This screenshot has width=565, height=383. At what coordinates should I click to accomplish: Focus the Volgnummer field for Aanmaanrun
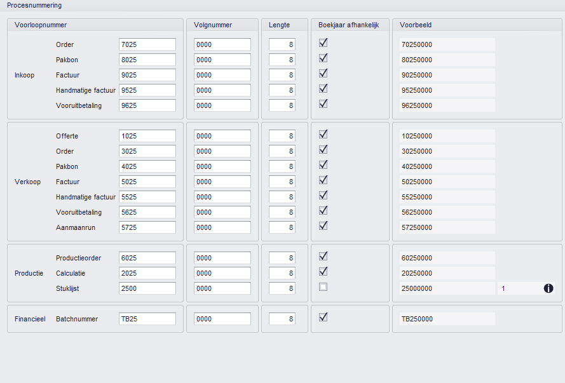pos(222,227)
